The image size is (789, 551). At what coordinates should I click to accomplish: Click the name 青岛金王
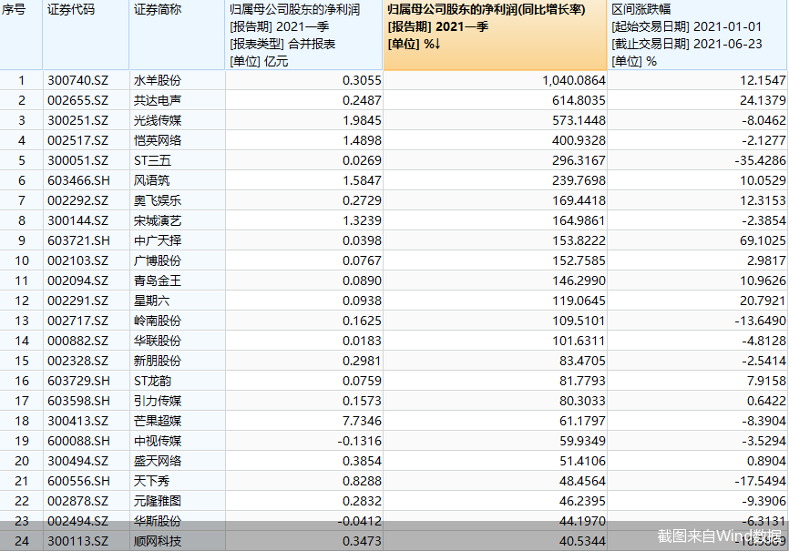158,281
